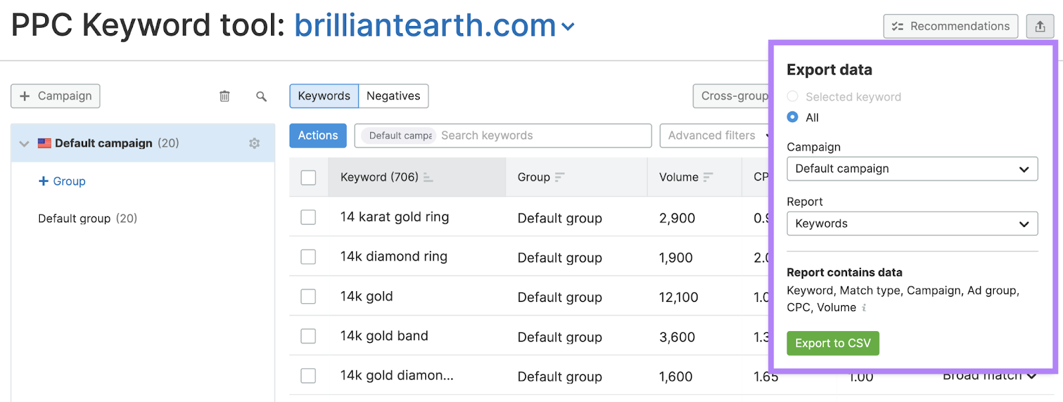Image resolution: width=1063 pixels, height=402 pixels.
Task: Click keyword text 14k gold band
Action: coord(384,336)
